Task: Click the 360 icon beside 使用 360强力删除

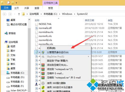Action: click(x=43, y=83)
